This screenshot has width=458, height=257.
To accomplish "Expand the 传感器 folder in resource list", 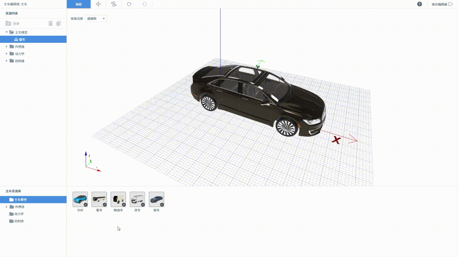I will pyautogui.click(x=6, y=46).
